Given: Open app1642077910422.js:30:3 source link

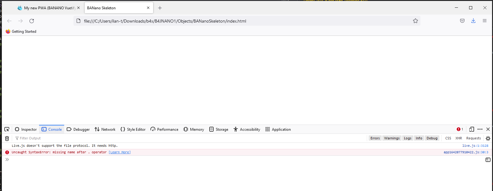Looking at the screenshot, I should 466,152.
